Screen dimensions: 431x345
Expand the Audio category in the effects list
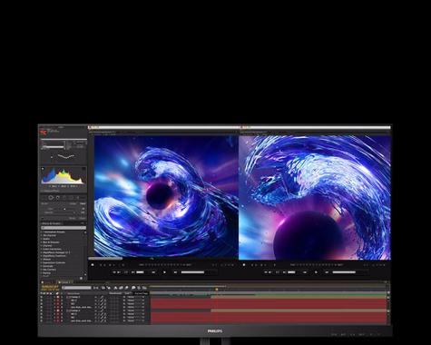(46, 239)
